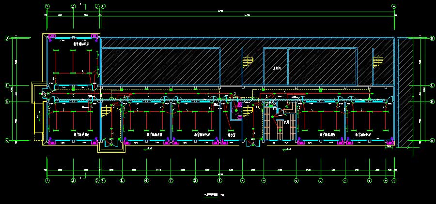
Task: Click grid bubble 11 in the bottom axis row
Action: click(263, 180)
